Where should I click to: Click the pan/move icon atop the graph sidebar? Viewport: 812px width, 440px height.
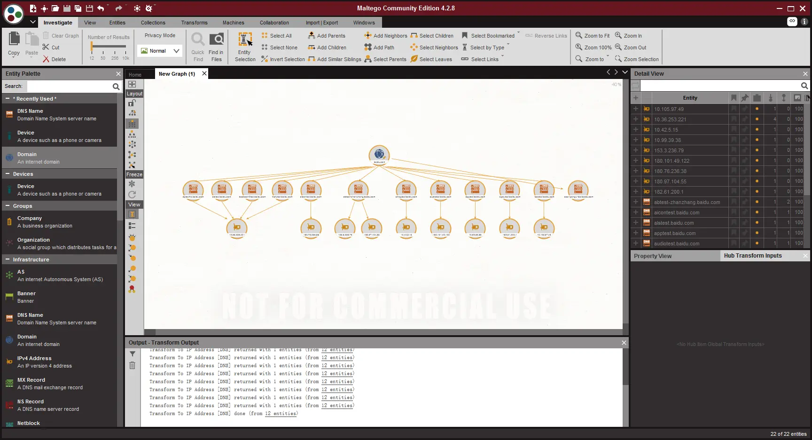tap(132, 84)
